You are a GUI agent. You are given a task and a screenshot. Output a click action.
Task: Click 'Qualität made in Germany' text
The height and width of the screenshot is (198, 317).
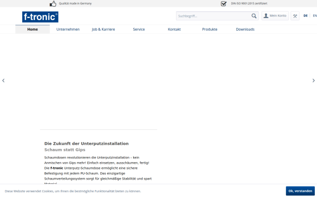pos(75,4)
